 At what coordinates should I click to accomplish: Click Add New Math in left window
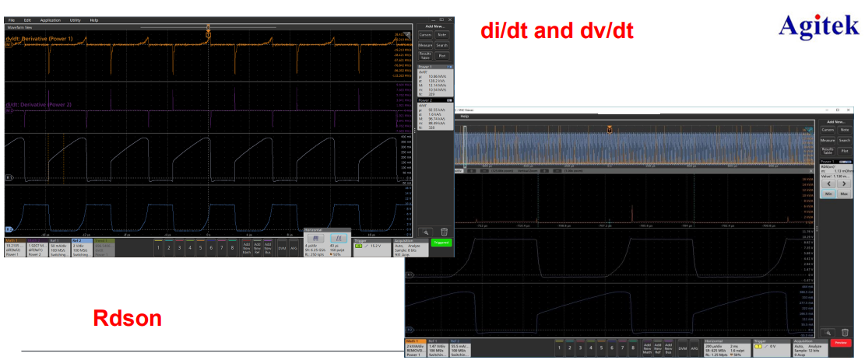click(x=247, y=247)
